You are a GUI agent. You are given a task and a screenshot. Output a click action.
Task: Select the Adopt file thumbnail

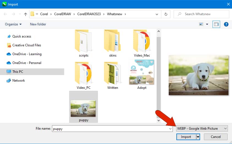142,72
